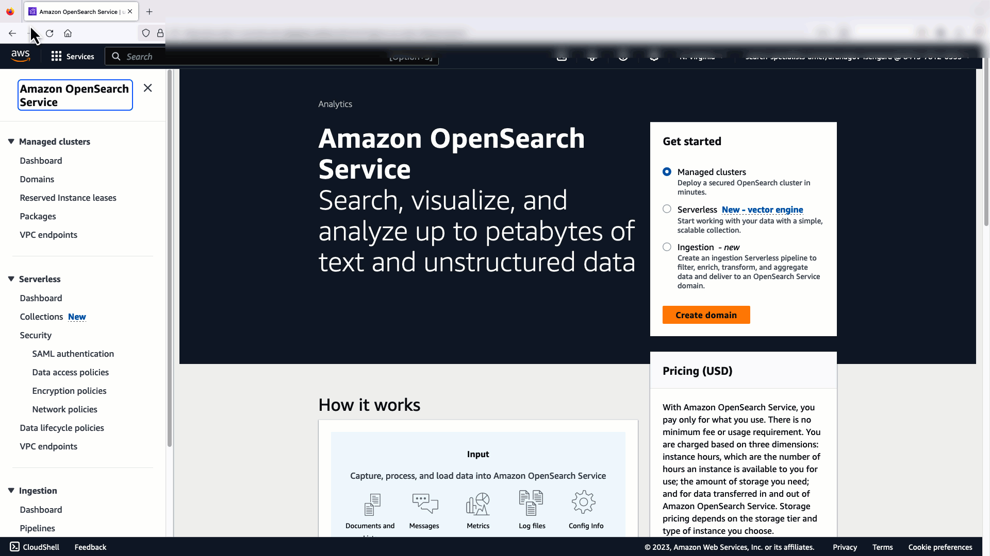Click the AWS logo icon
Image resolution: width=990 pixels, height=556 pixels.
[x=21, y=56]
